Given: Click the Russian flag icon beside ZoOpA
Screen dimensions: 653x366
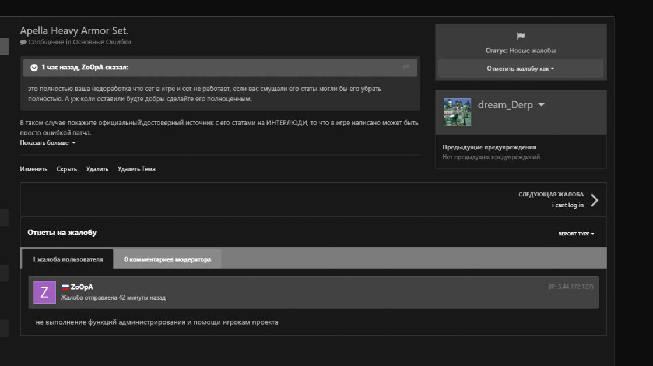Looking at the screenshot, I should pyautogui.click(x=65, y=287).
